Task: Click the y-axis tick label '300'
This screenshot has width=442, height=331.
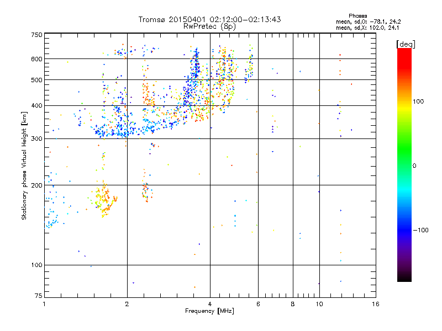Action: pos(36,138)
